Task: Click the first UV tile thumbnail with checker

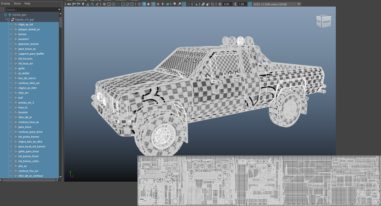Action: click(x=162, y=181)
